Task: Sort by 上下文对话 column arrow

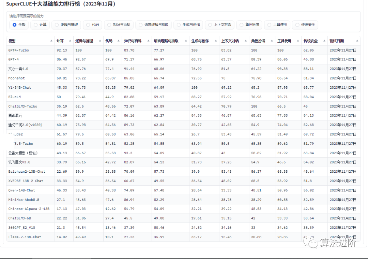Action: (x=246, y=41)
